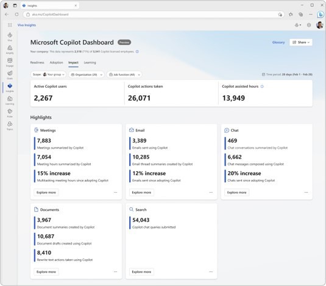This screenshot has height=286, width=326.
Task: Click the Documents page icon
Action: pyautogui.click(x=36, y=209)
